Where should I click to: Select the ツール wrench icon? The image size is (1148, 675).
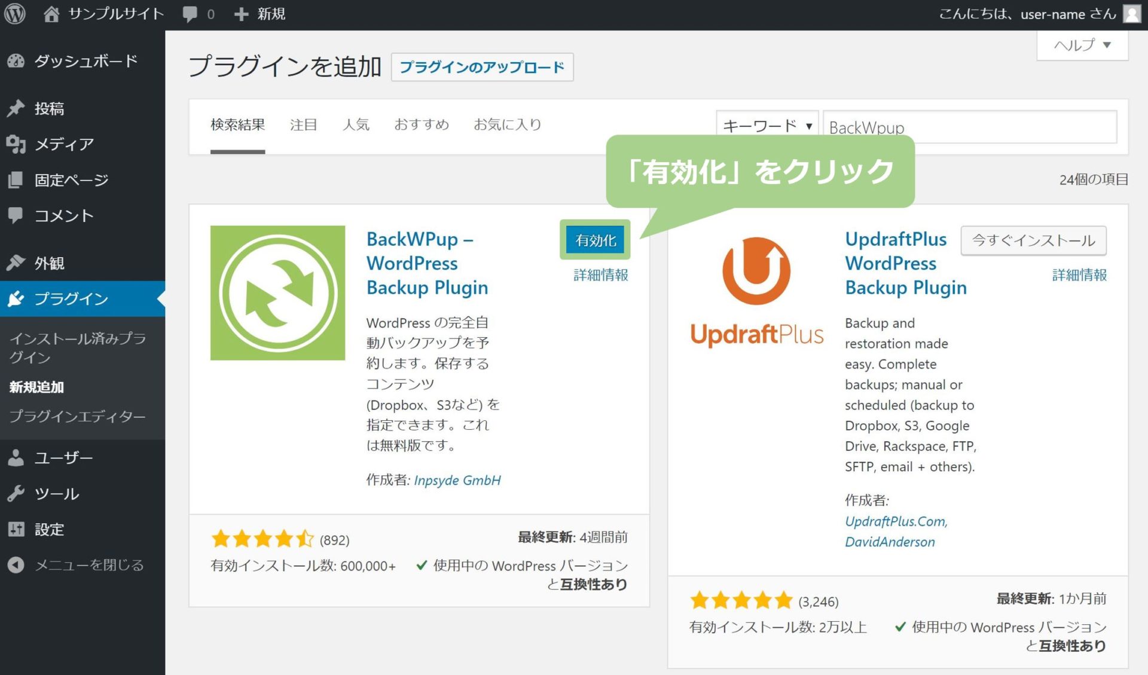click(x=16, y=494)
